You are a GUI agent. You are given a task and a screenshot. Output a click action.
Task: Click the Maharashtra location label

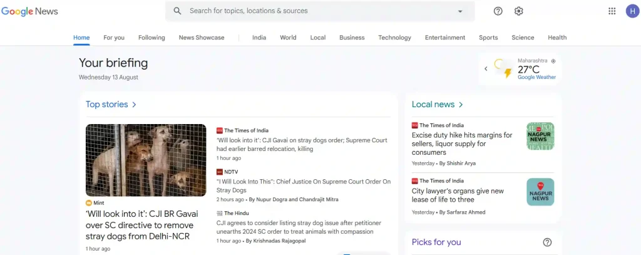tap(532, 61)
